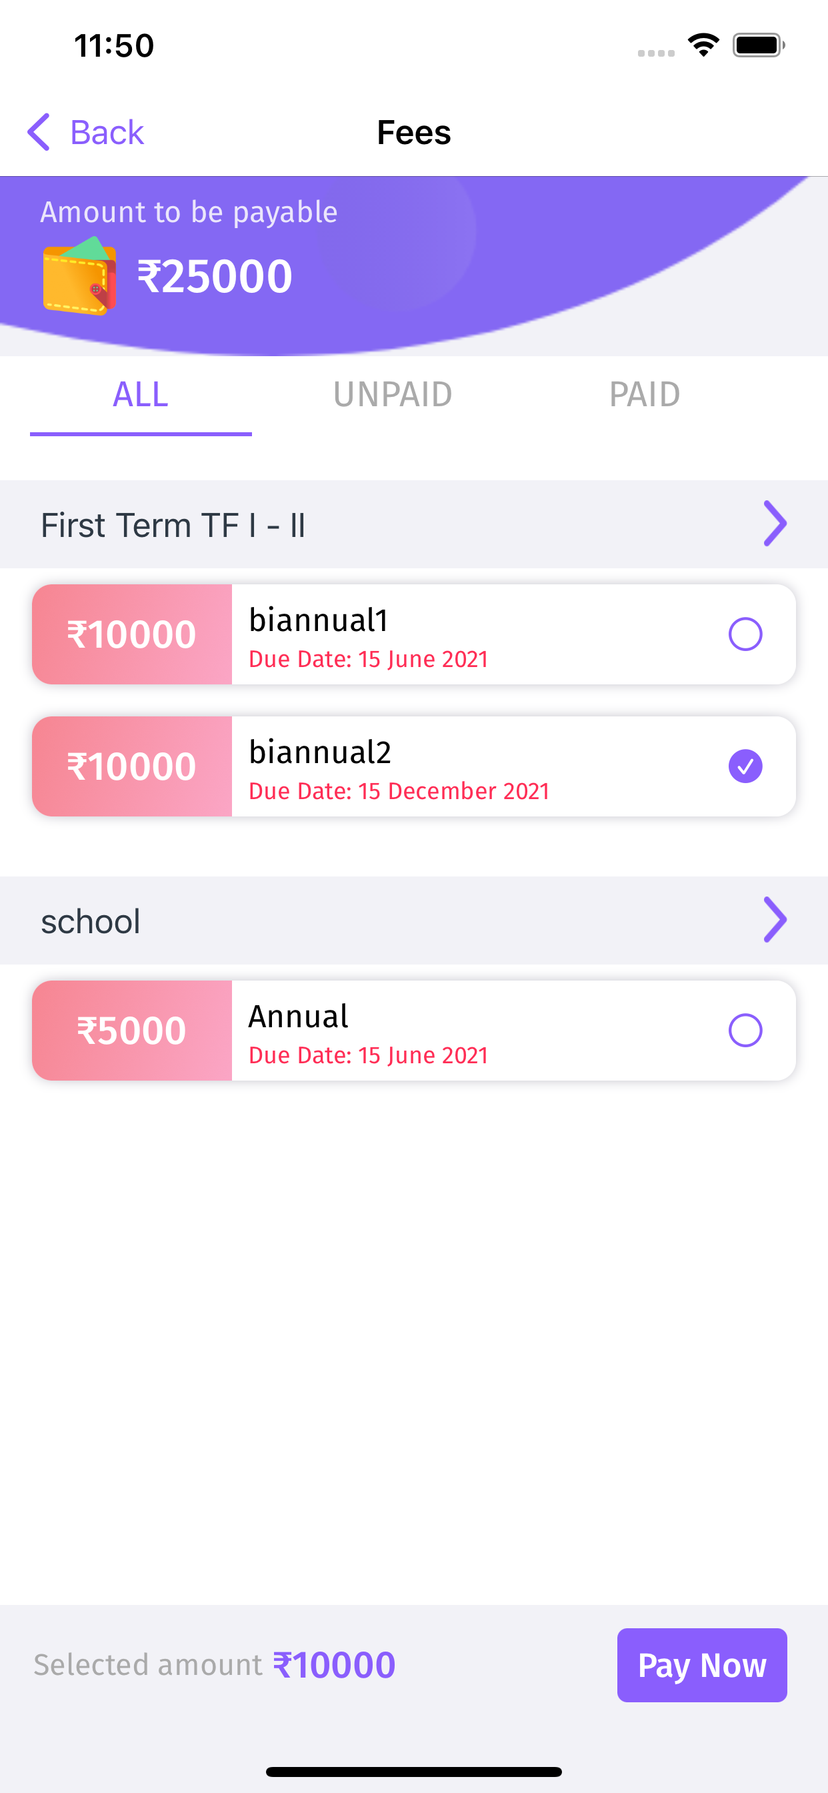Screen dimensions: 828x1793
Task: Tap the battery status icon
Action: 759,45
